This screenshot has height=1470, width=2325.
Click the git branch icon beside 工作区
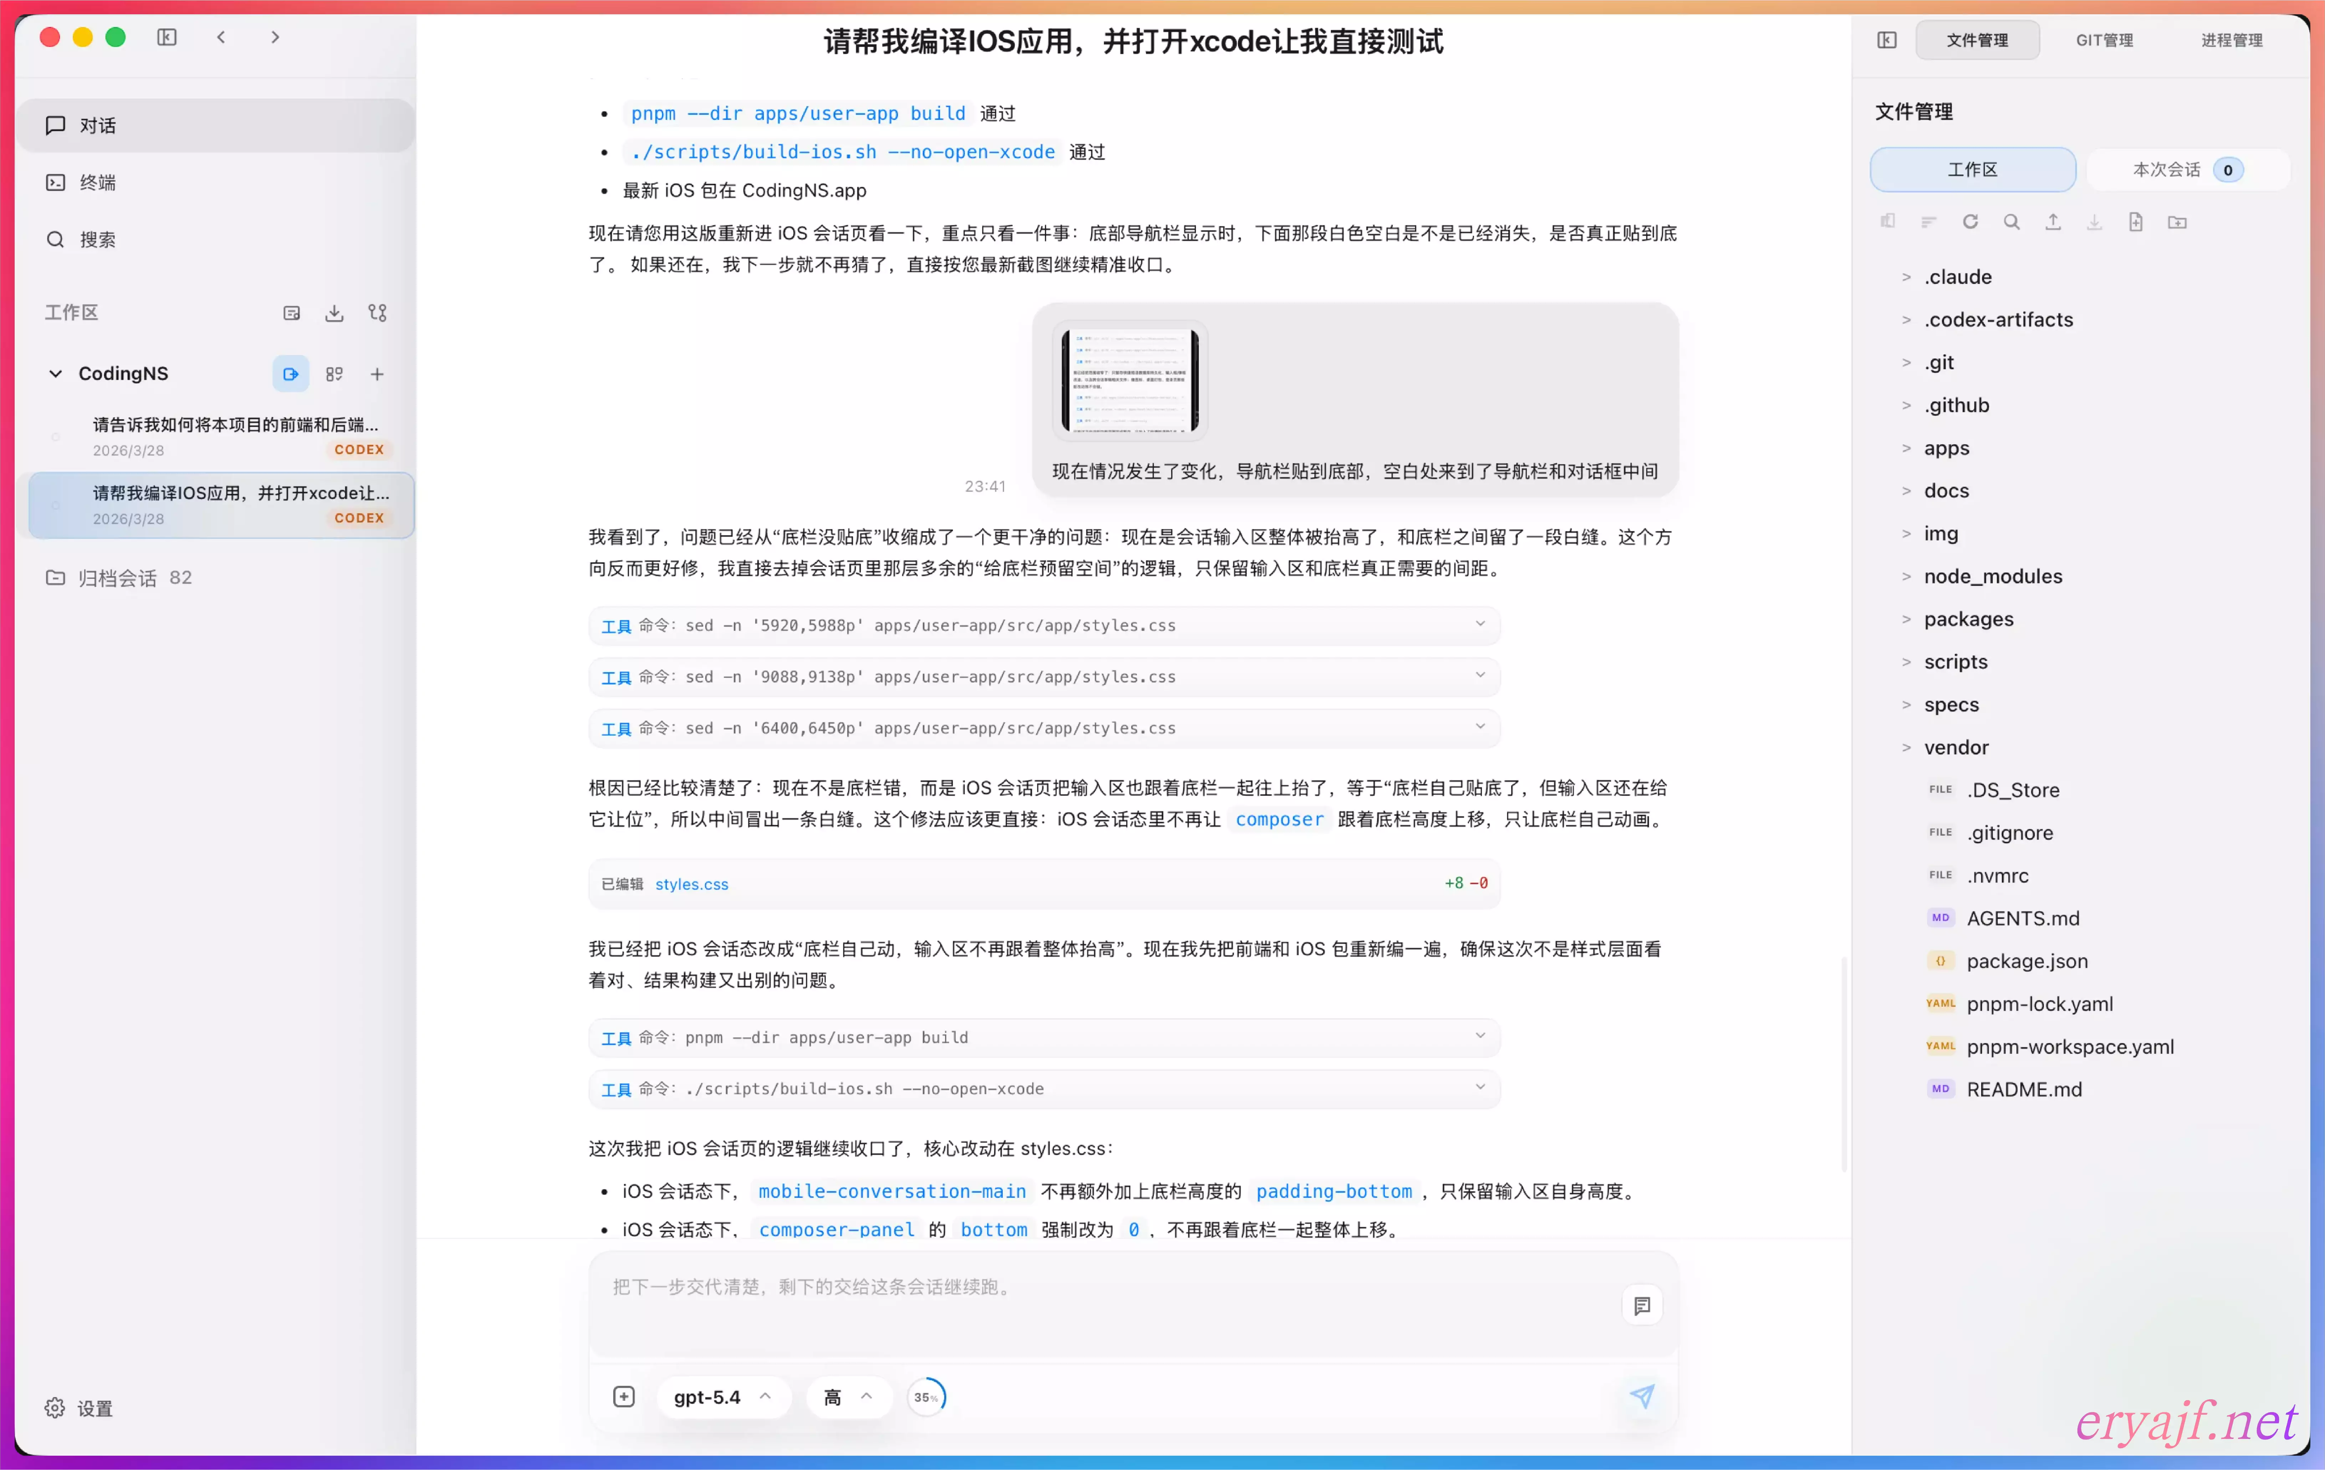[378, 313]
